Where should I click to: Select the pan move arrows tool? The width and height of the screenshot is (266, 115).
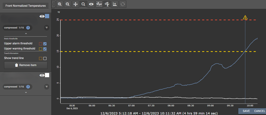point(75,4)
